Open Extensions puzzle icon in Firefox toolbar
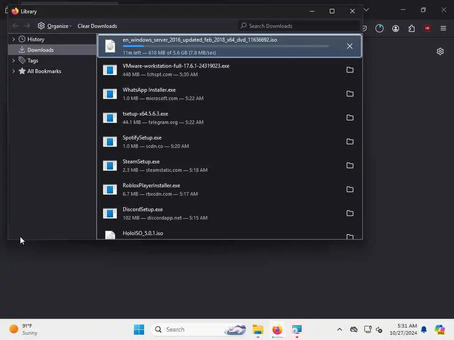Viewport: 454px width, 340px height. 411,28
